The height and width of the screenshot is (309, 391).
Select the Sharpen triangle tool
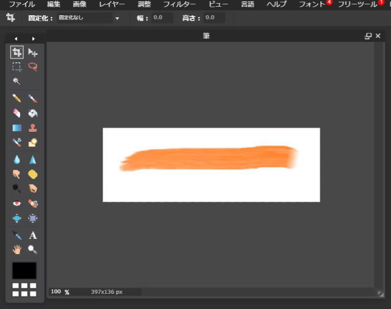pyautogui.click(x=32, y=160)
